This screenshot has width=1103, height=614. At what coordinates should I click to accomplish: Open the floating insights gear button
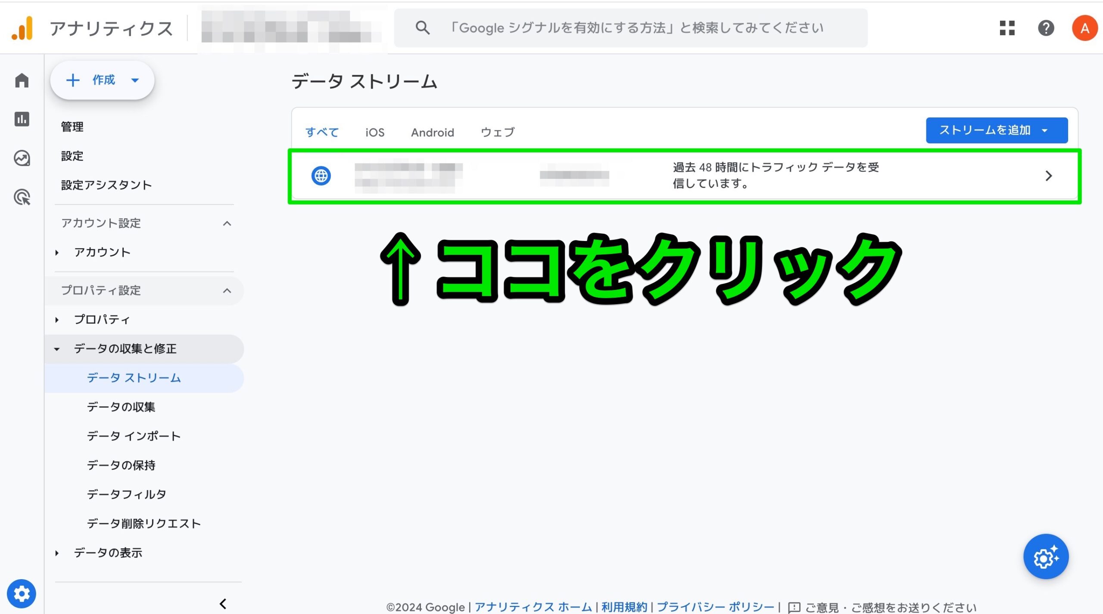(x=1046, y=557)
